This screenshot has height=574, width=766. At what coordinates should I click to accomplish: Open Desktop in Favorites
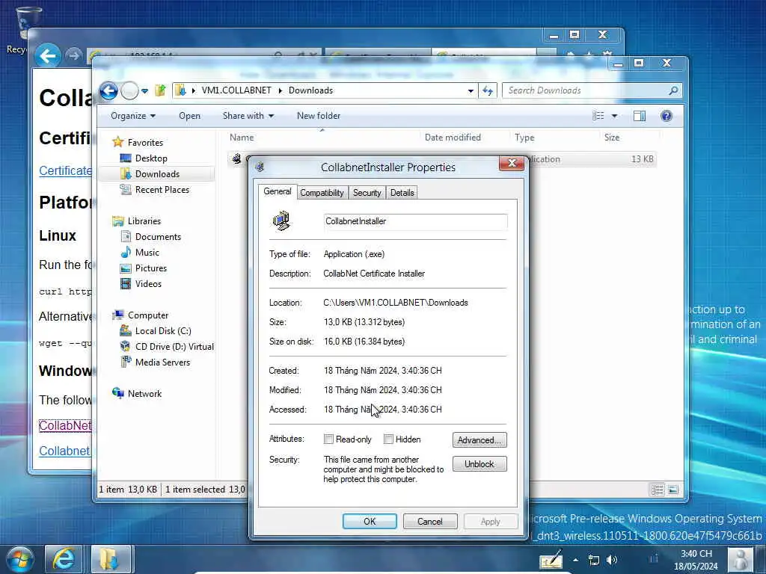[150, 158]
